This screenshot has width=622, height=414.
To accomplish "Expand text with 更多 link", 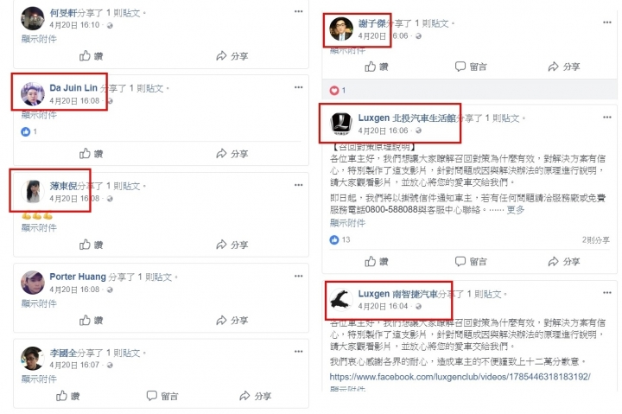I will pyautogui.click(x=515, y=209).
